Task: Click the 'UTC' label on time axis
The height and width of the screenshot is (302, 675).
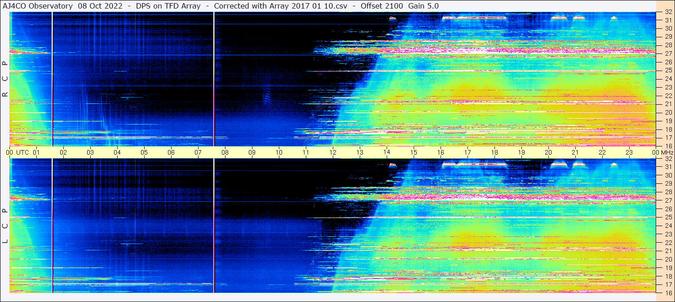Action: (22, 152)
